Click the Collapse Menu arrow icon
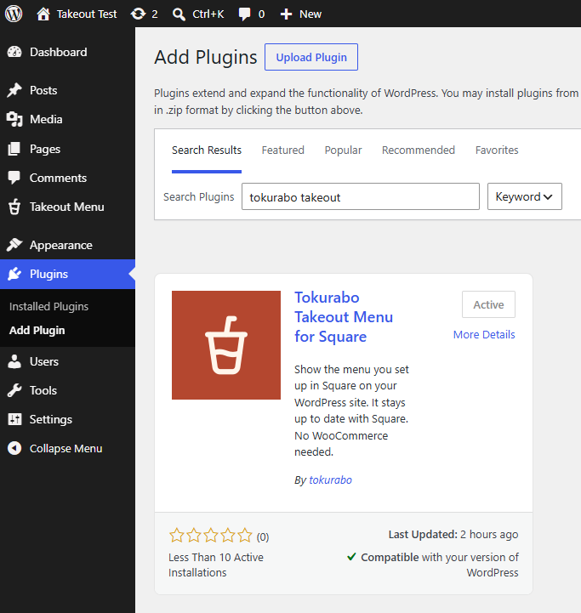This screenshot has height=613, width=581. (14, 448)
